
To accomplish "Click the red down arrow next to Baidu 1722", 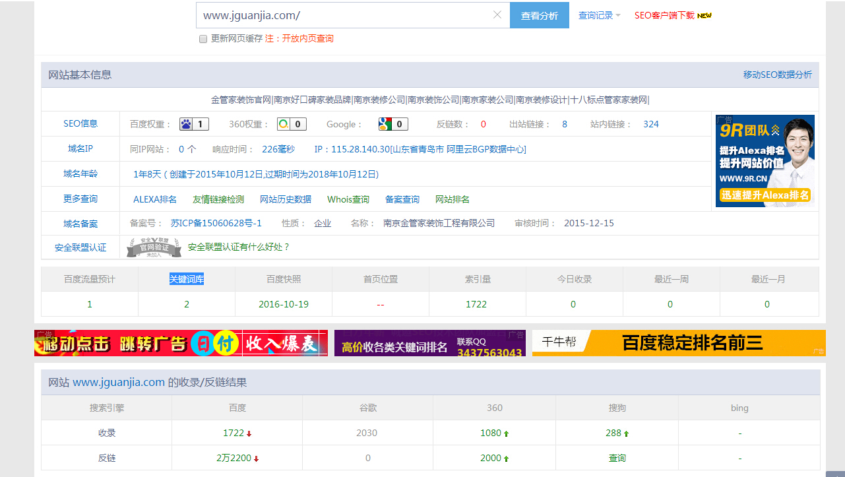I will pyautogui.click(x=249, y=434).
